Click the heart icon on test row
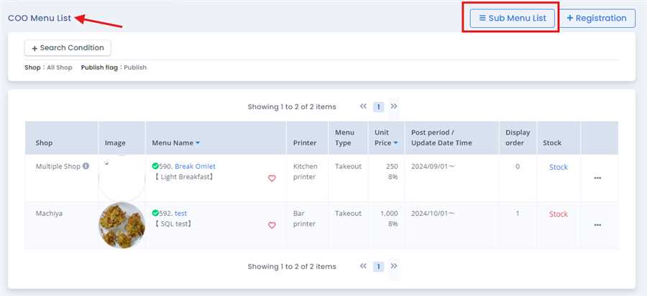This screenshot has width=647, height=296. pos(272,225)
